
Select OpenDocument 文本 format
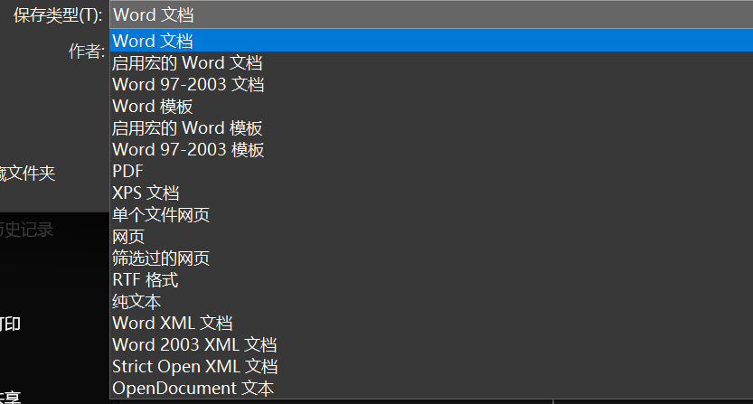(431, 388)
